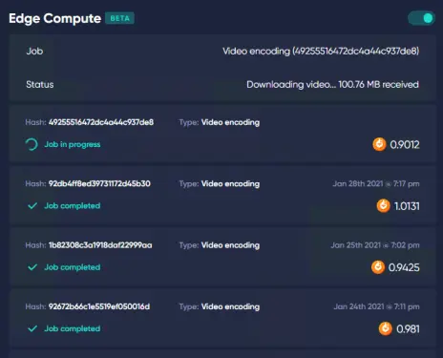Click the coin icon beside 0.981

point(386,328)
